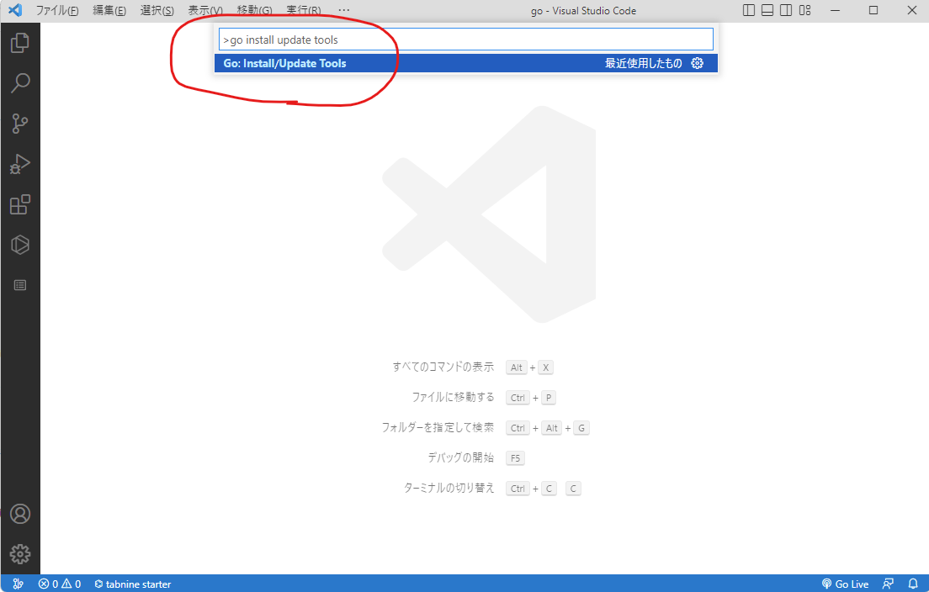Click the X key label

click(x=545, y=367)
